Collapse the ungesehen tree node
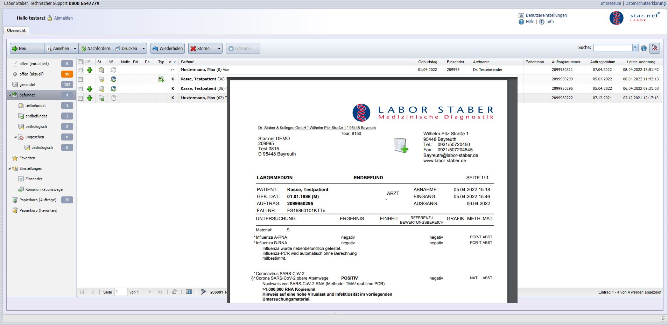The width and height of the screenshot is (668, 325). pos(15,137)
